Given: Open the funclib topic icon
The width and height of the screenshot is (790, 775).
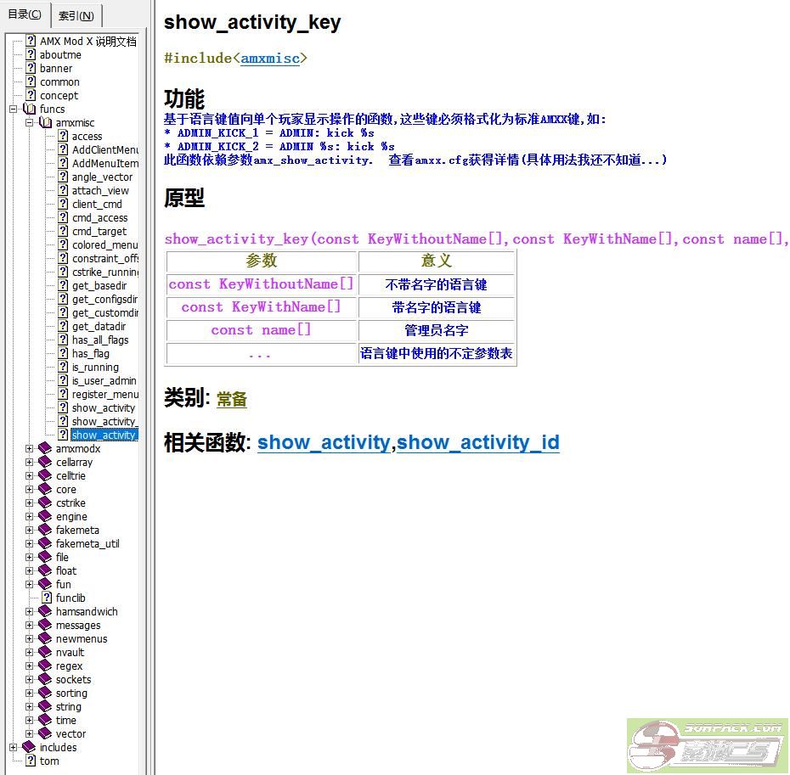Looking at the screenshot, I should pyautogui.click(x=48, y=598).
